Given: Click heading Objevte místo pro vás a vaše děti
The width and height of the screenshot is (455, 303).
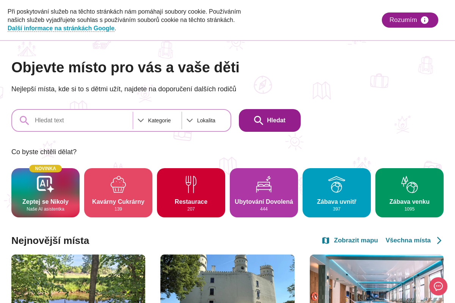Looking at the screenshot, I should point(126,67).
